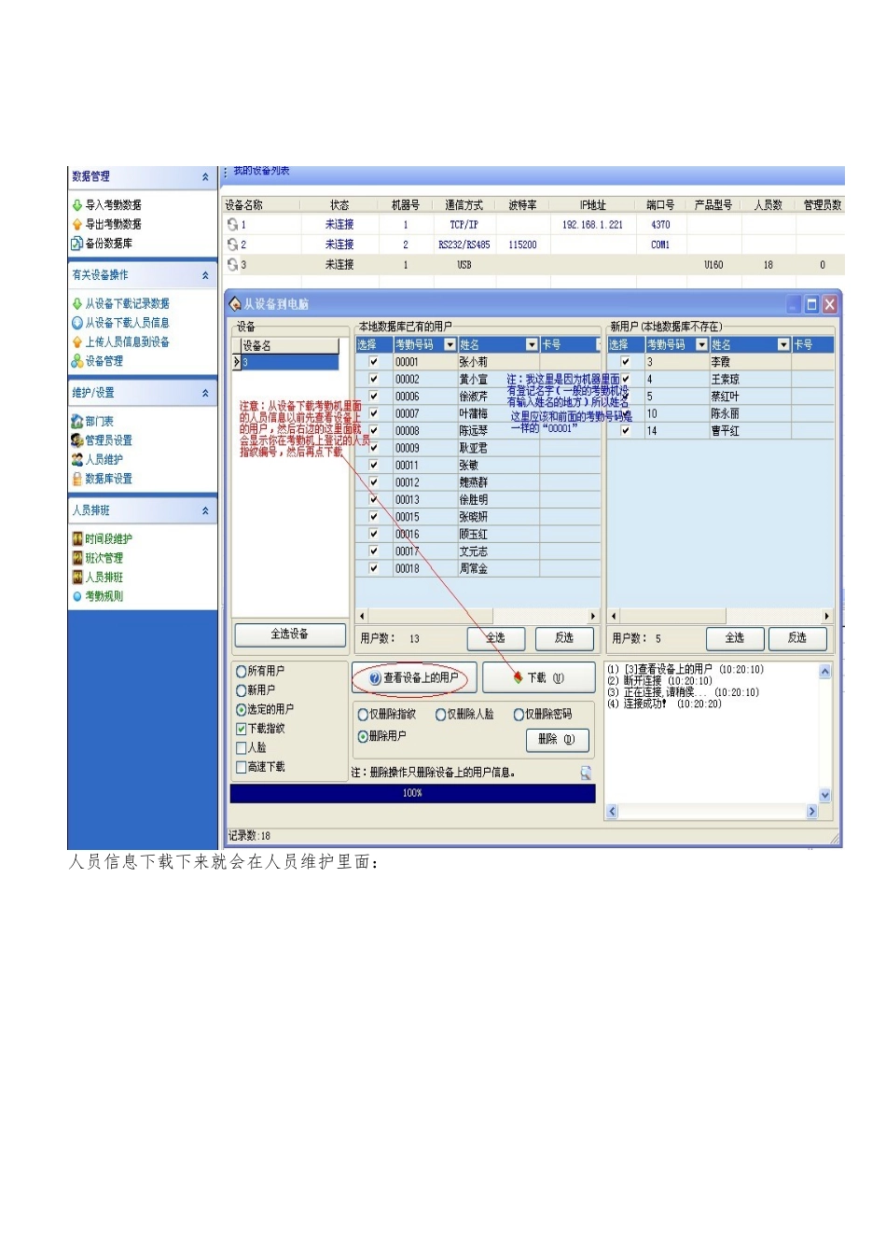Select device 1 icon in device list
886x1254 pixels.
tap(232, 224)
